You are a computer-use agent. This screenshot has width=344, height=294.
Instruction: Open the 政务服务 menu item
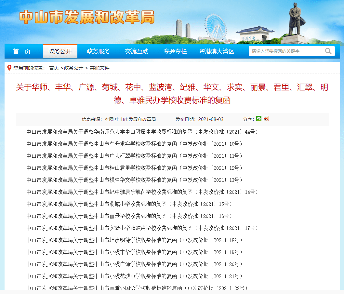99,51
